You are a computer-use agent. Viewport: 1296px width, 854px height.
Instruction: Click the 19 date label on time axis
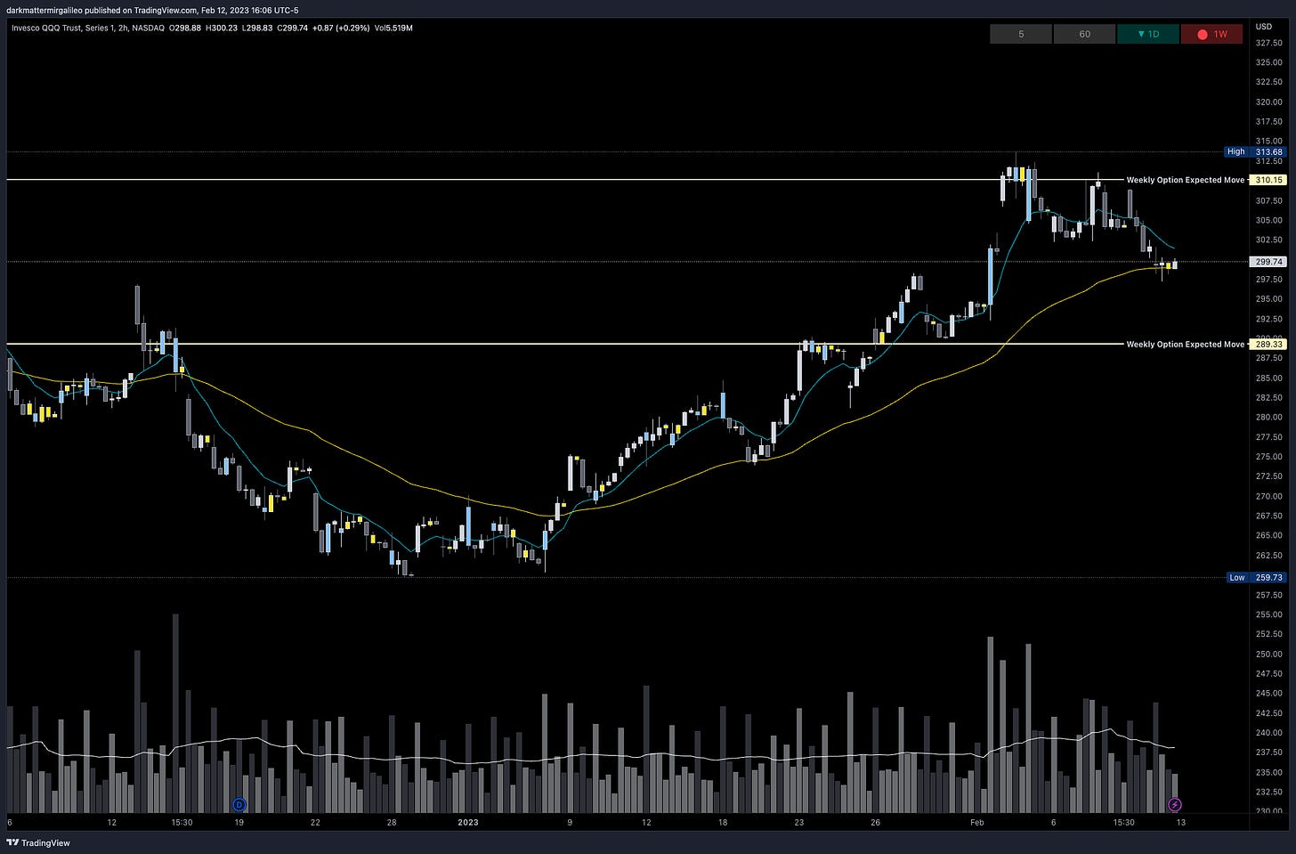pyautogui.click(x=239, y=823)
